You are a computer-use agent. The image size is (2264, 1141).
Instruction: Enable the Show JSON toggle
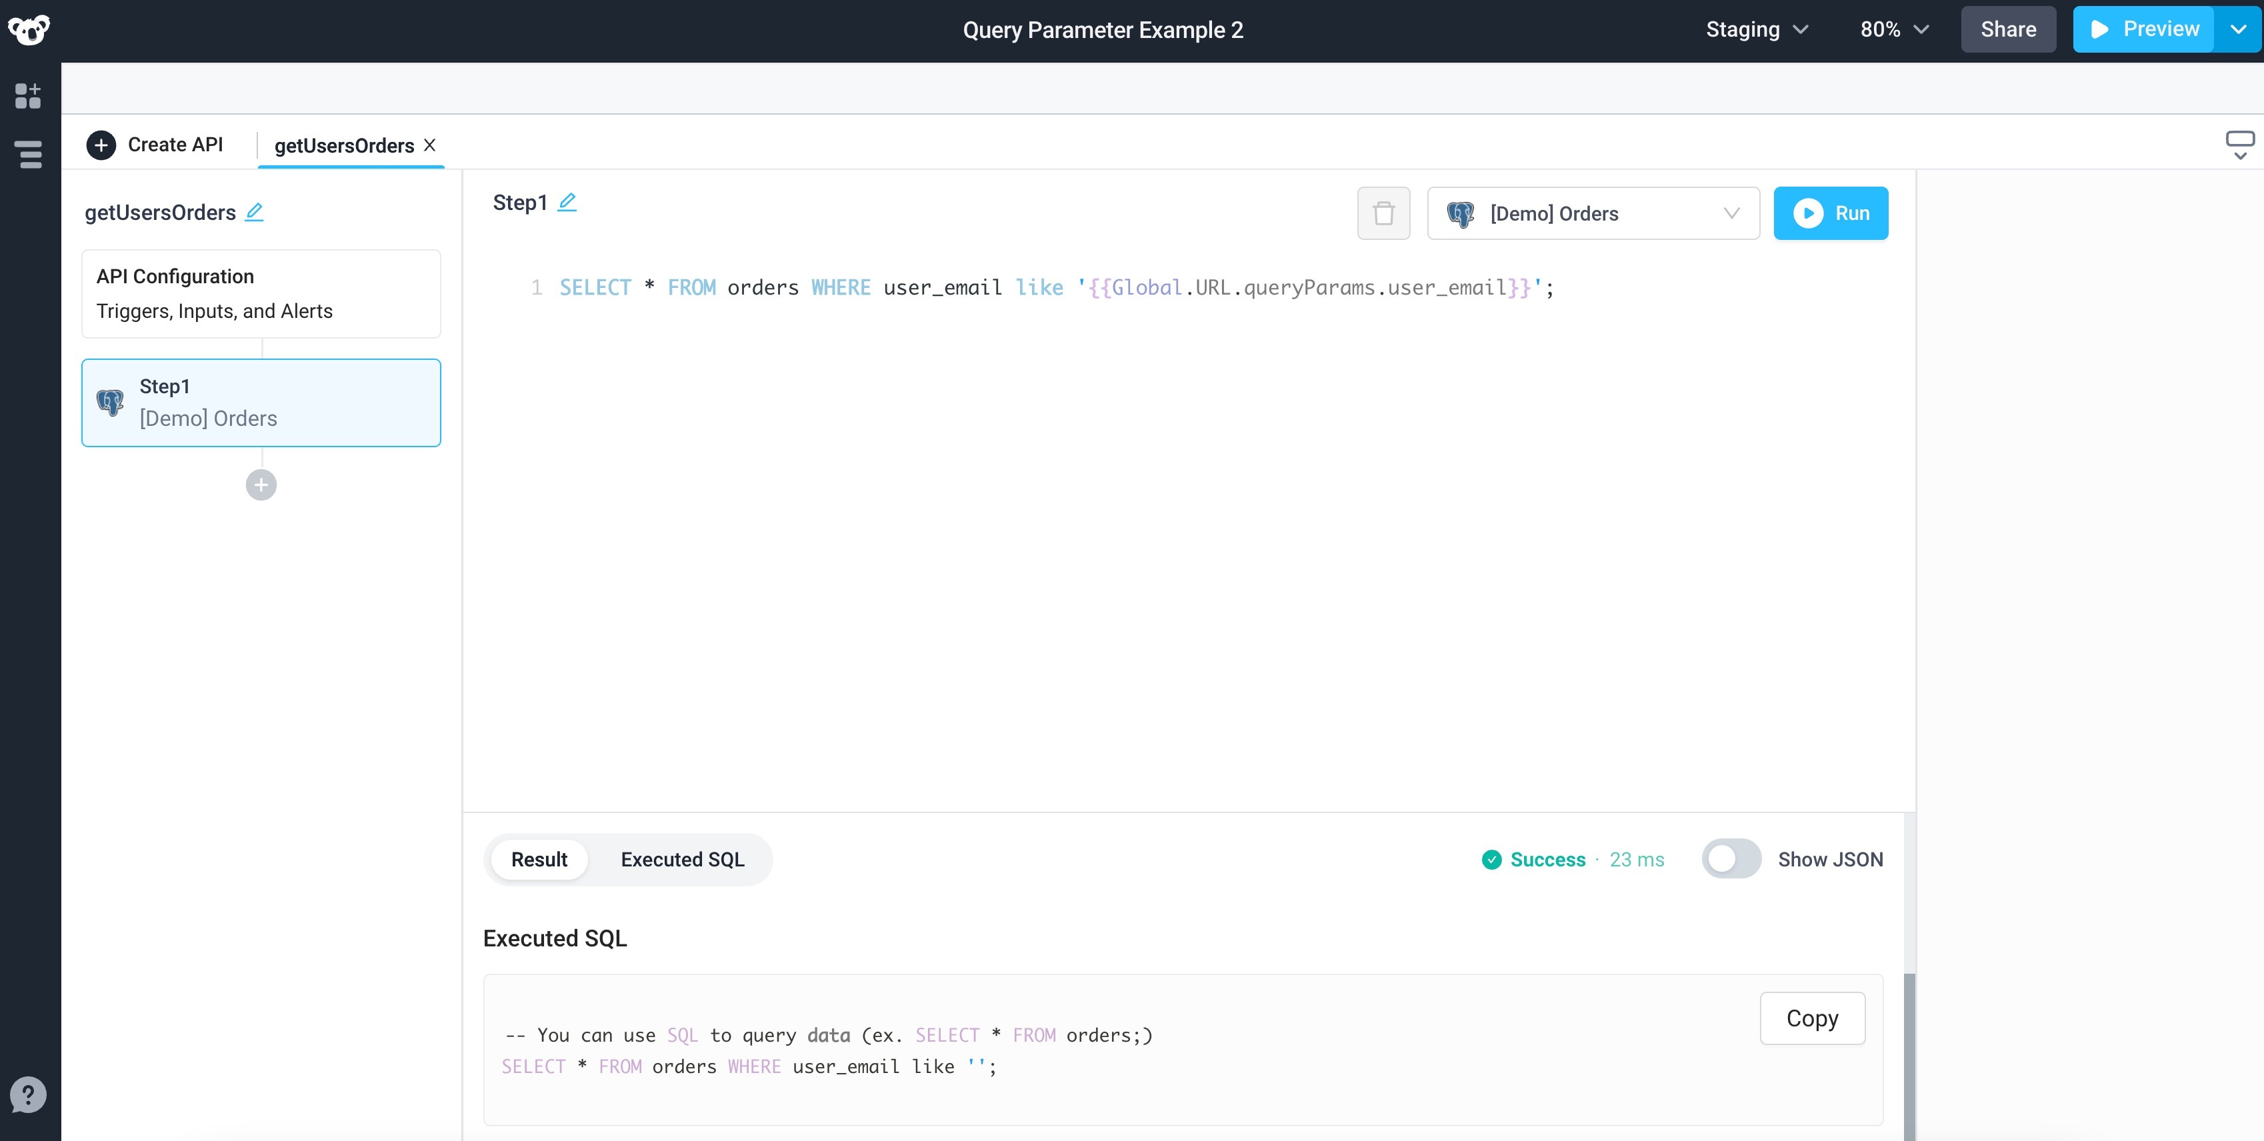pyautogui.click(x=1731, y=859)
